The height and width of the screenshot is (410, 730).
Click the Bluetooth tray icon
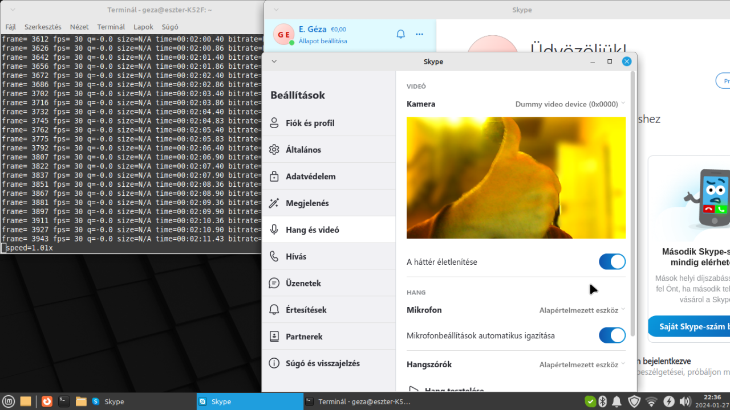click(x=602, y=401)
